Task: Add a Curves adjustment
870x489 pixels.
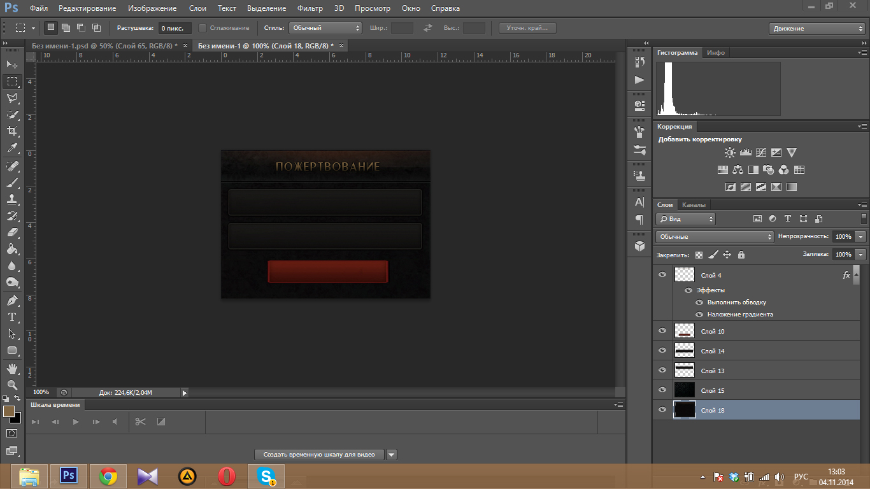Action: pyautogui.click(x=760, y=153)
